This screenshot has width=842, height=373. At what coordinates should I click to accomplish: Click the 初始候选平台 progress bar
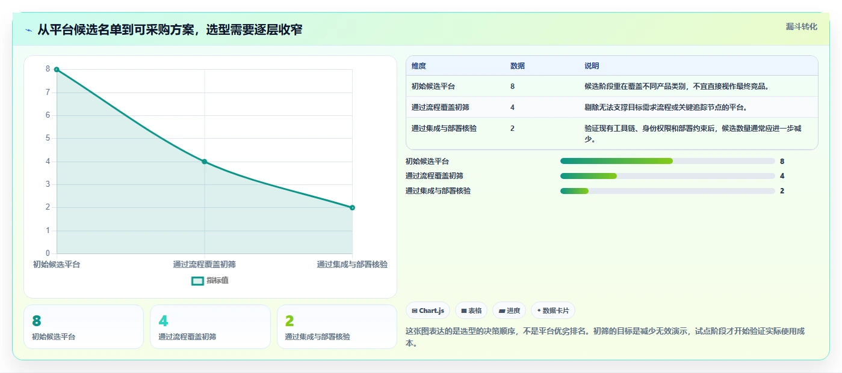pyautogui.click(x=667, y=161)
